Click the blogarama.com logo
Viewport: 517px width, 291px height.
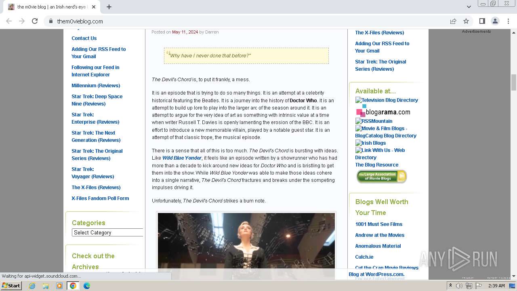click(383, 111)
